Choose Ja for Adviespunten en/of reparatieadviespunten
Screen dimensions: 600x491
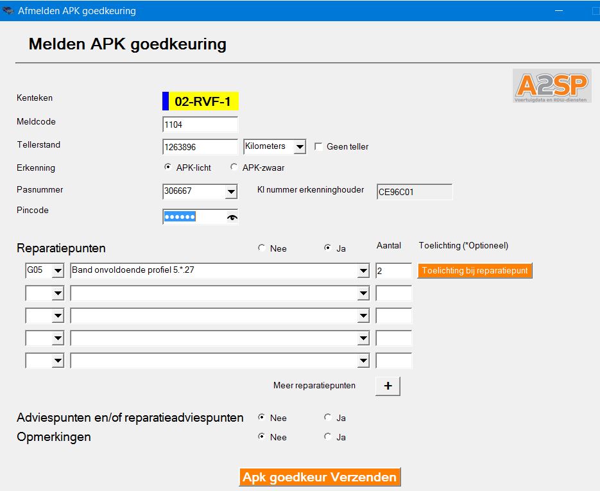(x=328, y=418)
